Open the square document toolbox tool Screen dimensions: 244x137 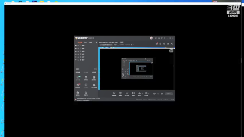94,78
